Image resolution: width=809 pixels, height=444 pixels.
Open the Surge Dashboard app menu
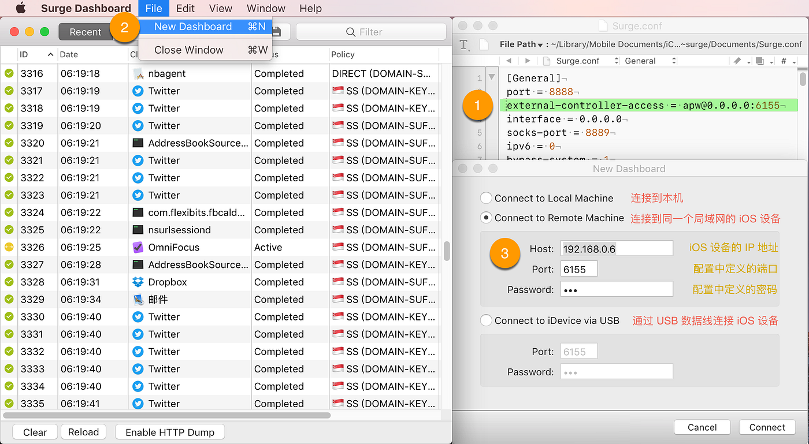pyautogui.click(x=86, y=8)
